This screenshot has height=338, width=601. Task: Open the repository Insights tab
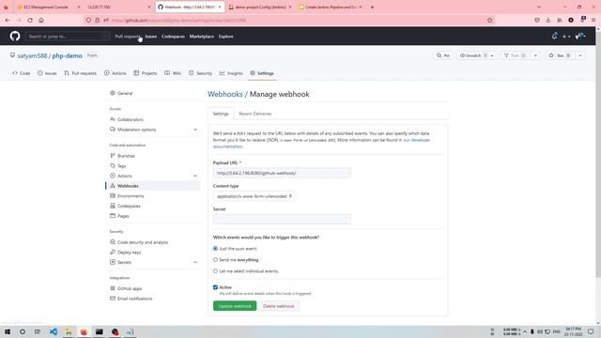(232, 73)
